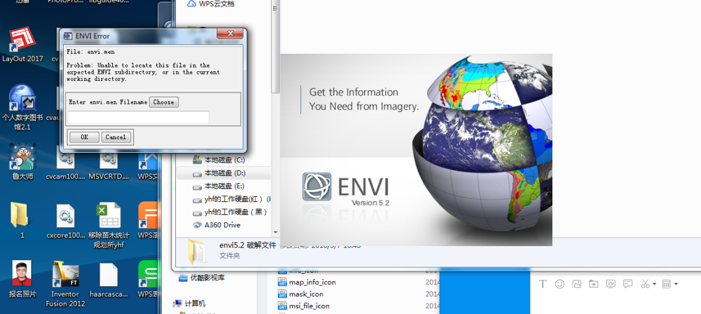Open A360 Drive in navigation pane

[217, 225]
